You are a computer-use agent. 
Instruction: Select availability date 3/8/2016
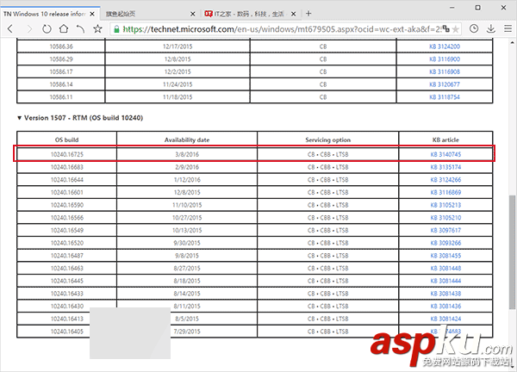[x=187, y=154]
